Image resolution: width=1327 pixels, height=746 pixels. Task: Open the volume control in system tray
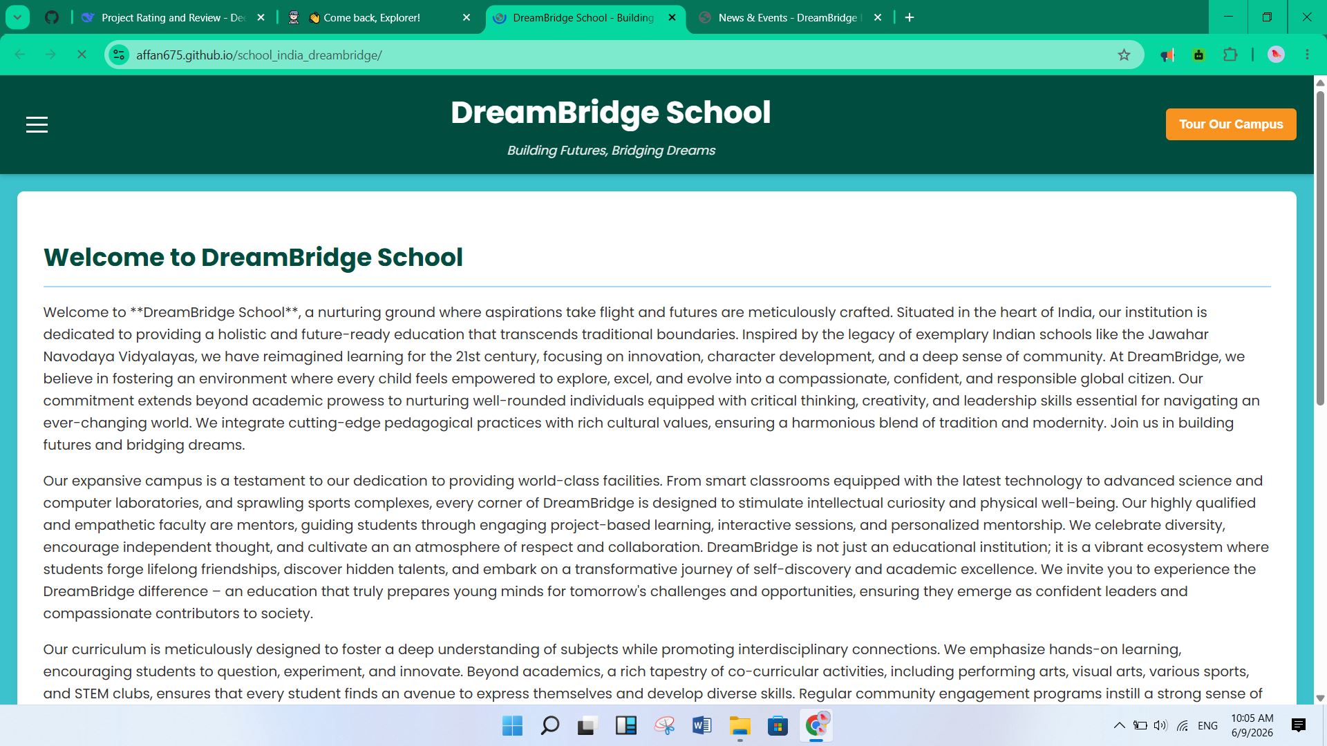coord(1160,725)
